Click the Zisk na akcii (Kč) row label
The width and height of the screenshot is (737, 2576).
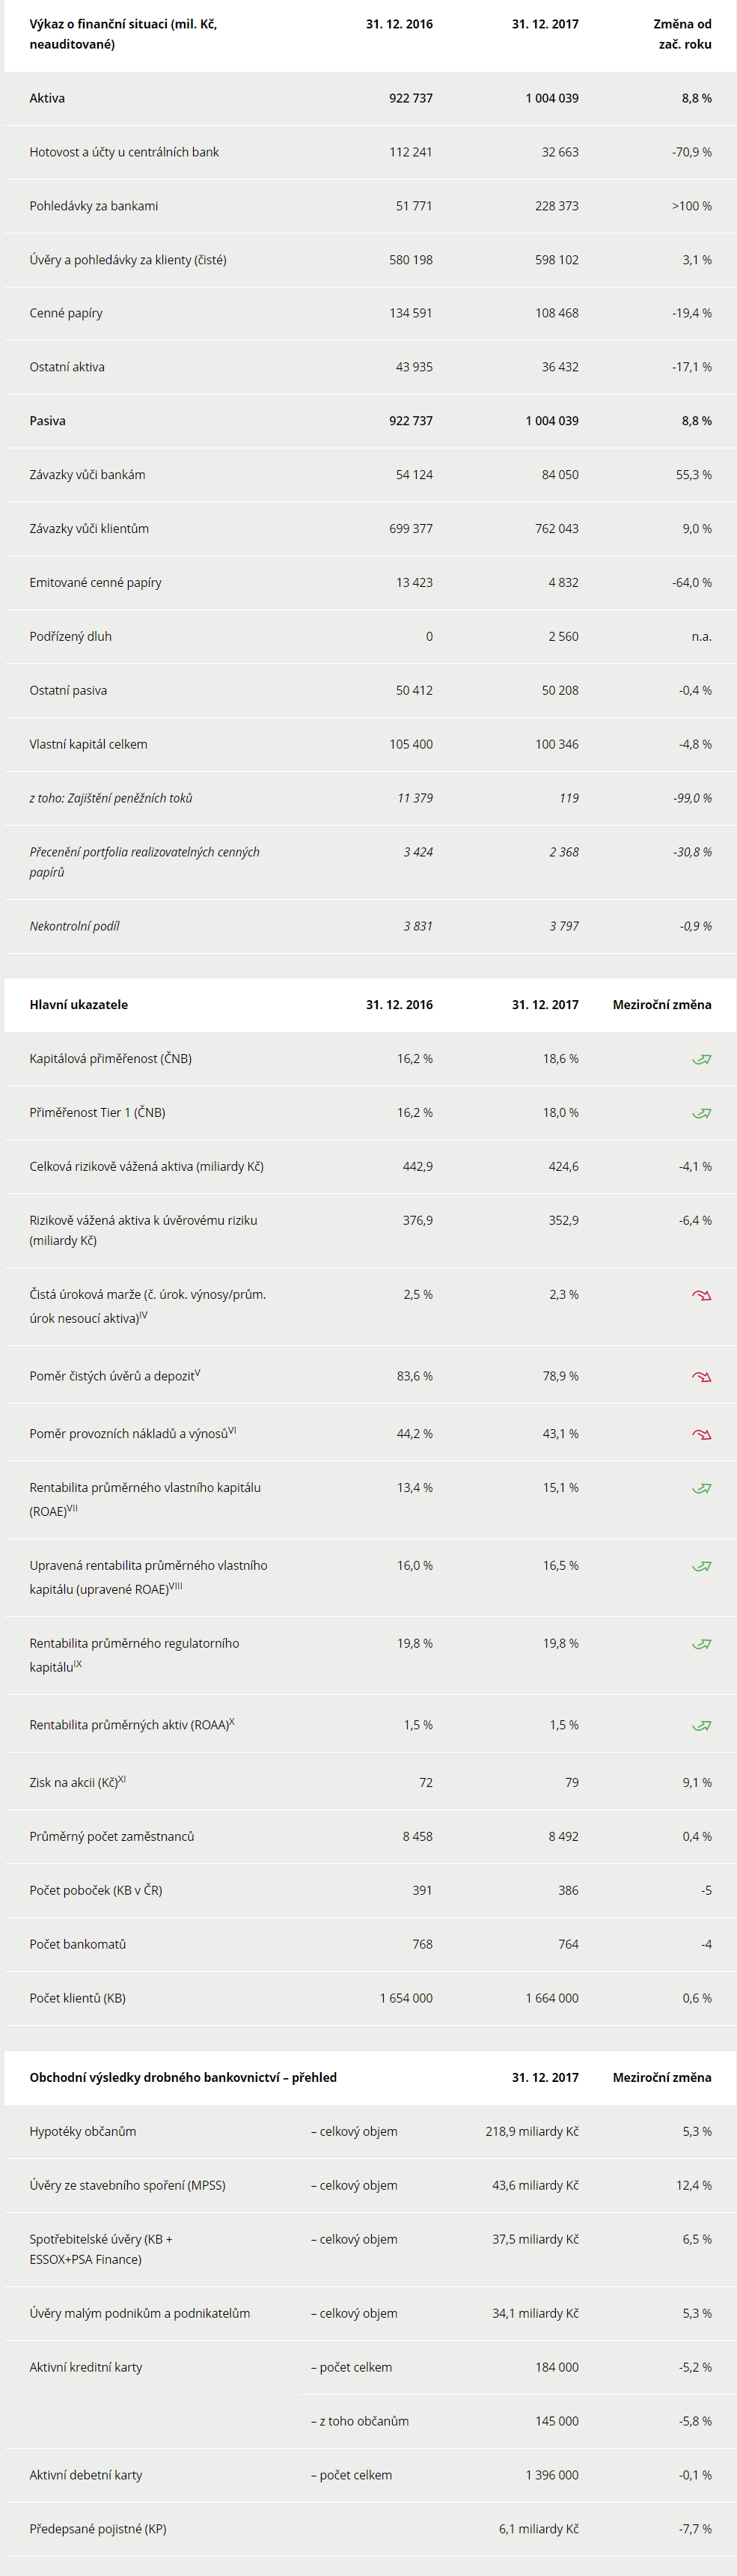pyautogui.click(x=78, y=1782)
